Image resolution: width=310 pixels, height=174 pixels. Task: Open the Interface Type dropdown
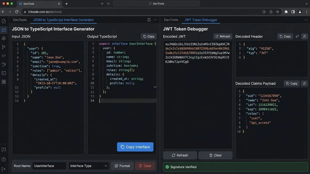(89, 166)
